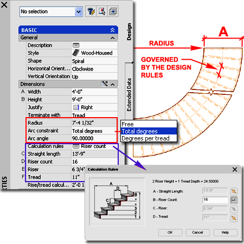Open the Calculation rules worksheet icon
The height and width of the screenshot is (244, 244).
[x=76, y=146]
